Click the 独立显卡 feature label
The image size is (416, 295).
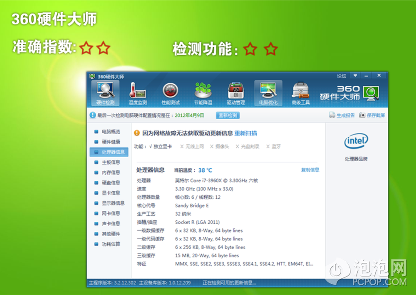(x=163, y=146)
